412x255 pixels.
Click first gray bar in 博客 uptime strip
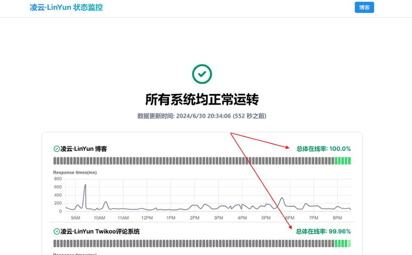[x=55, y=161]
